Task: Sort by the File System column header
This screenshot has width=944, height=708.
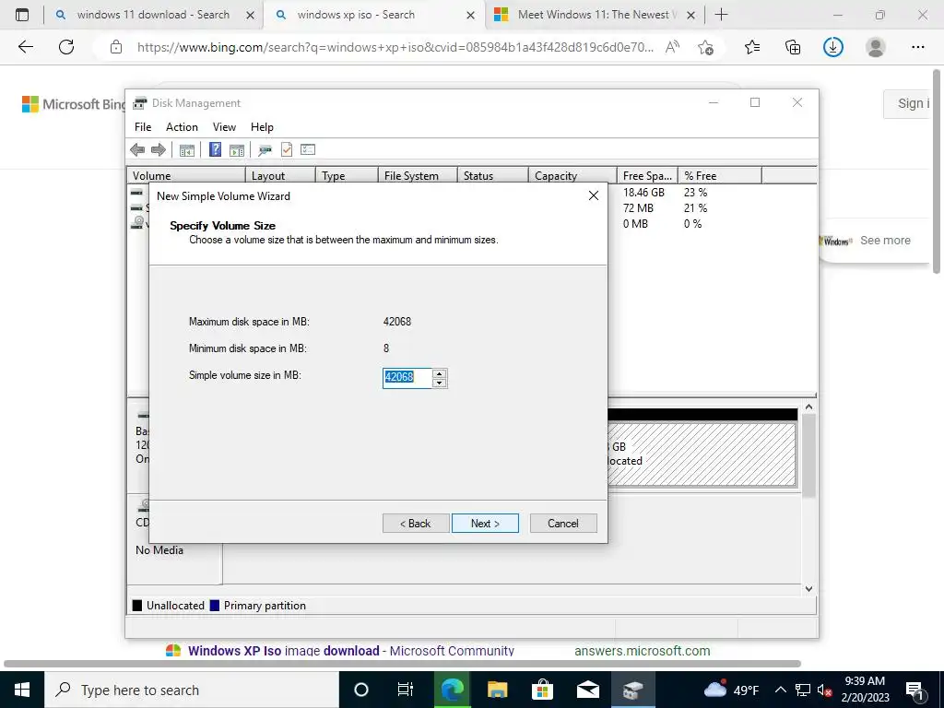Action: pyautogui.click(x=418, y=175)
